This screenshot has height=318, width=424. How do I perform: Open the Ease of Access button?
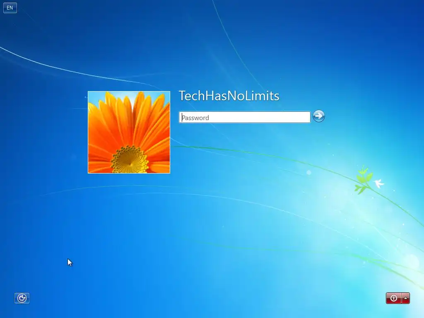22,298
